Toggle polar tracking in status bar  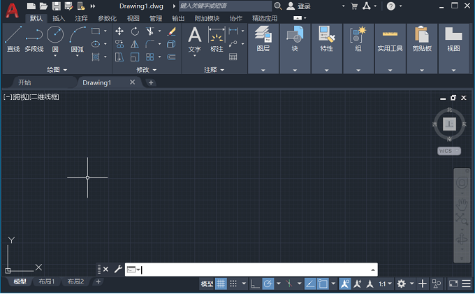[x=268, y=284]
